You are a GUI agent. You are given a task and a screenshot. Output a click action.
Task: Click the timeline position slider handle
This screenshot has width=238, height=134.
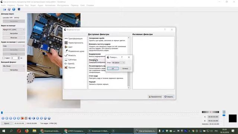point(2,112)
